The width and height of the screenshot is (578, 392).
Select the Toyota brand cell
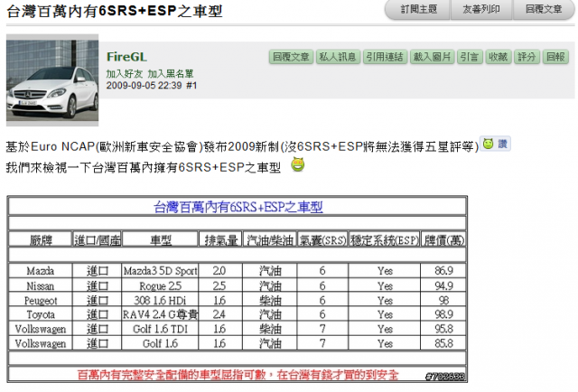coord(41,314)
